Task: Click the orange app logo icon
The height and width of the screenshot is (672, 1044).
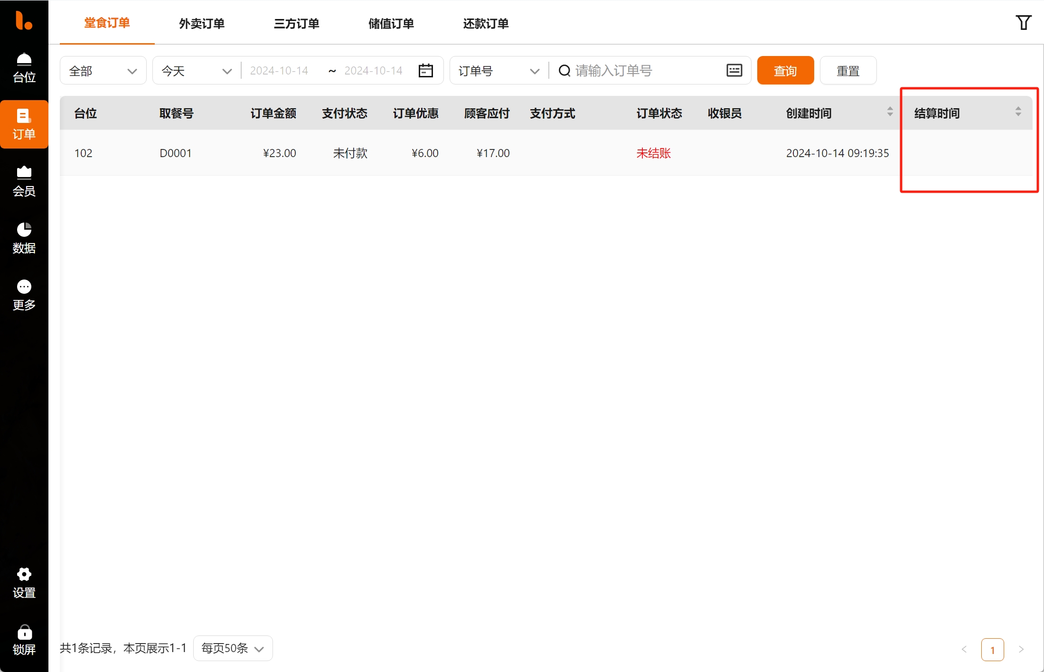Action: (x=24, y=21)
